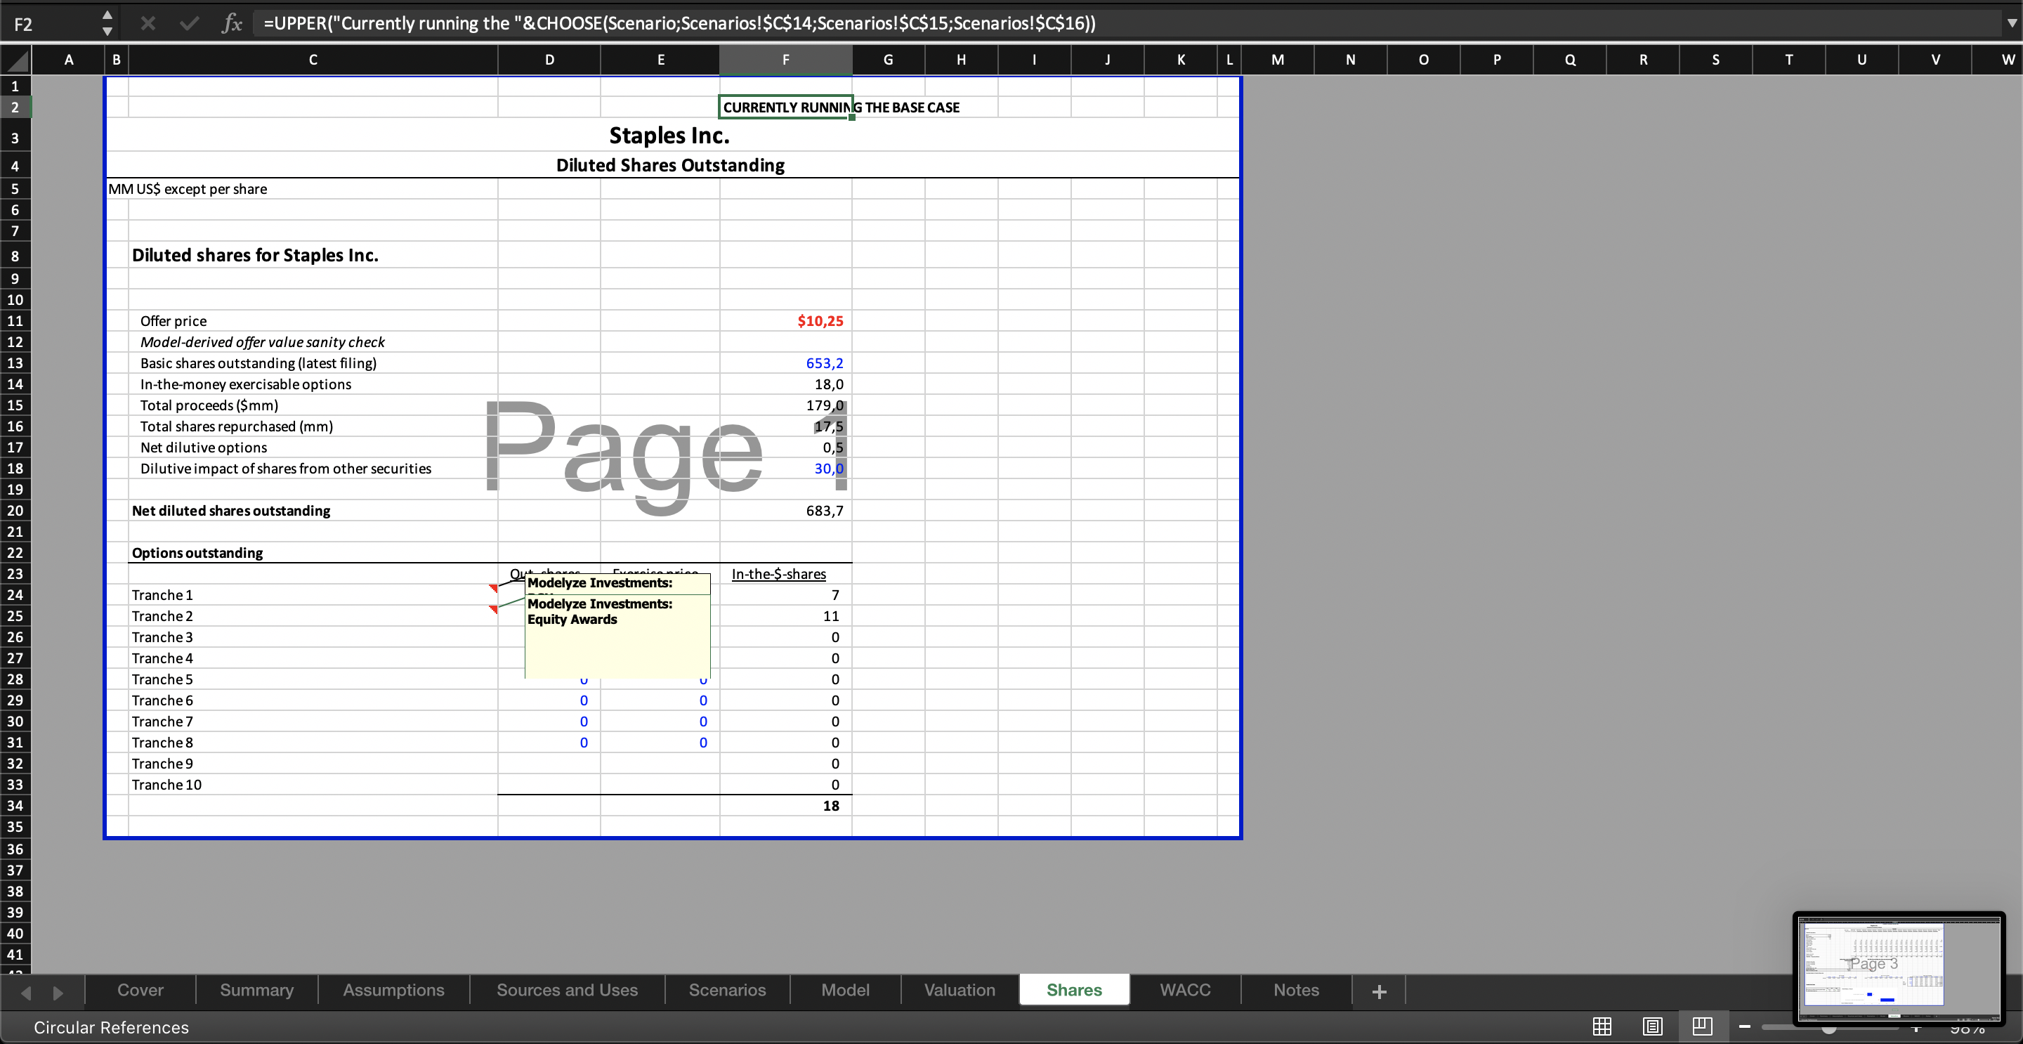Click the 'Equity Awards' comment box

[617, 637]
